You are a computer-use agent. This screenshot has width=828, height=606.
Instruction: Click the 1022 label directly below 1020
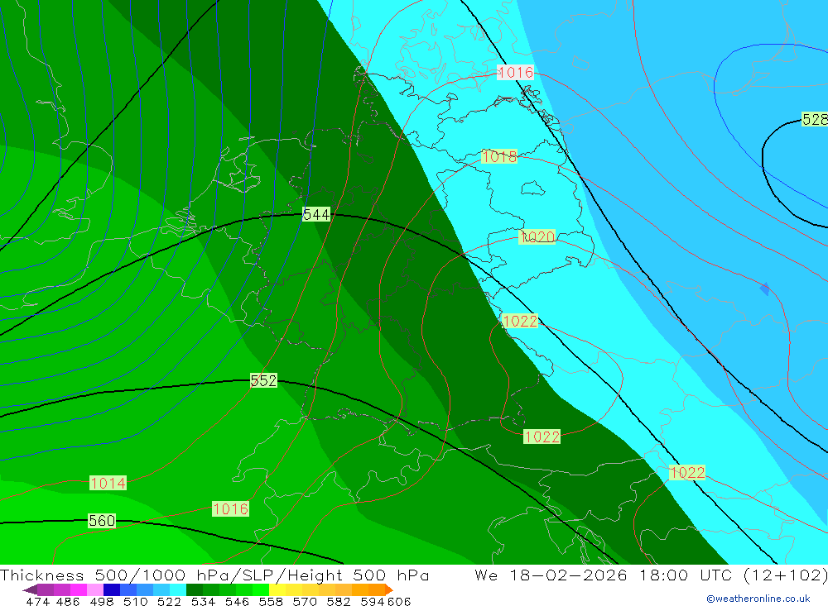point(520,322)
